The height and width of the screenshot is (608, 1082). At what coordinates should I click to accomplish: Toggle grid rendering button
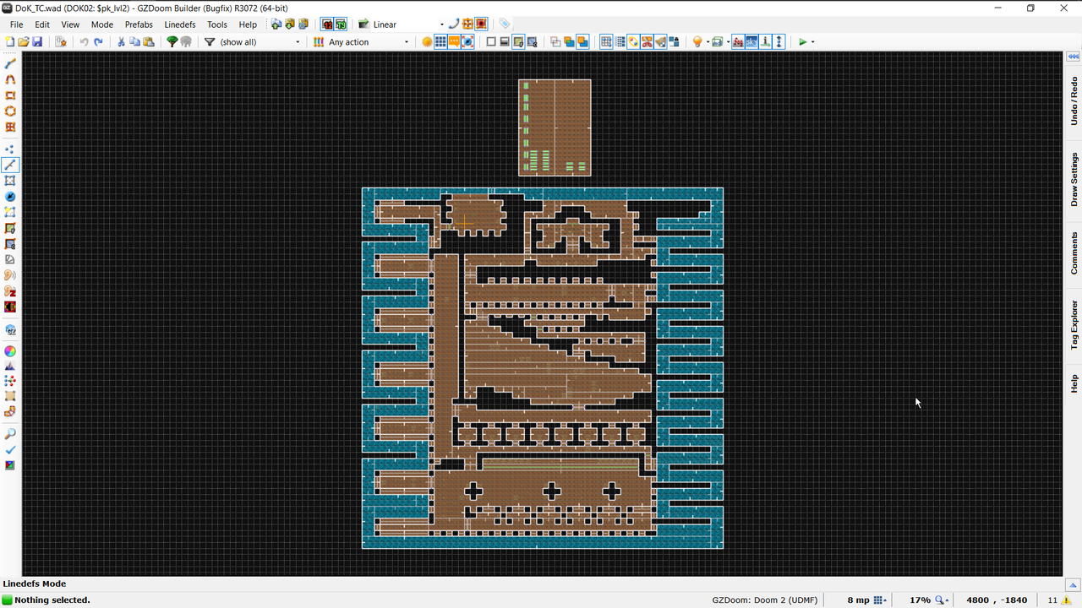point(440,41)
